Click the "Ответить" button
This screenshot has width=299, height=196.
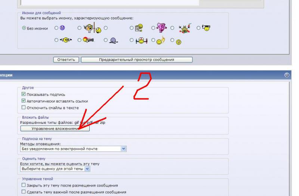66,59
